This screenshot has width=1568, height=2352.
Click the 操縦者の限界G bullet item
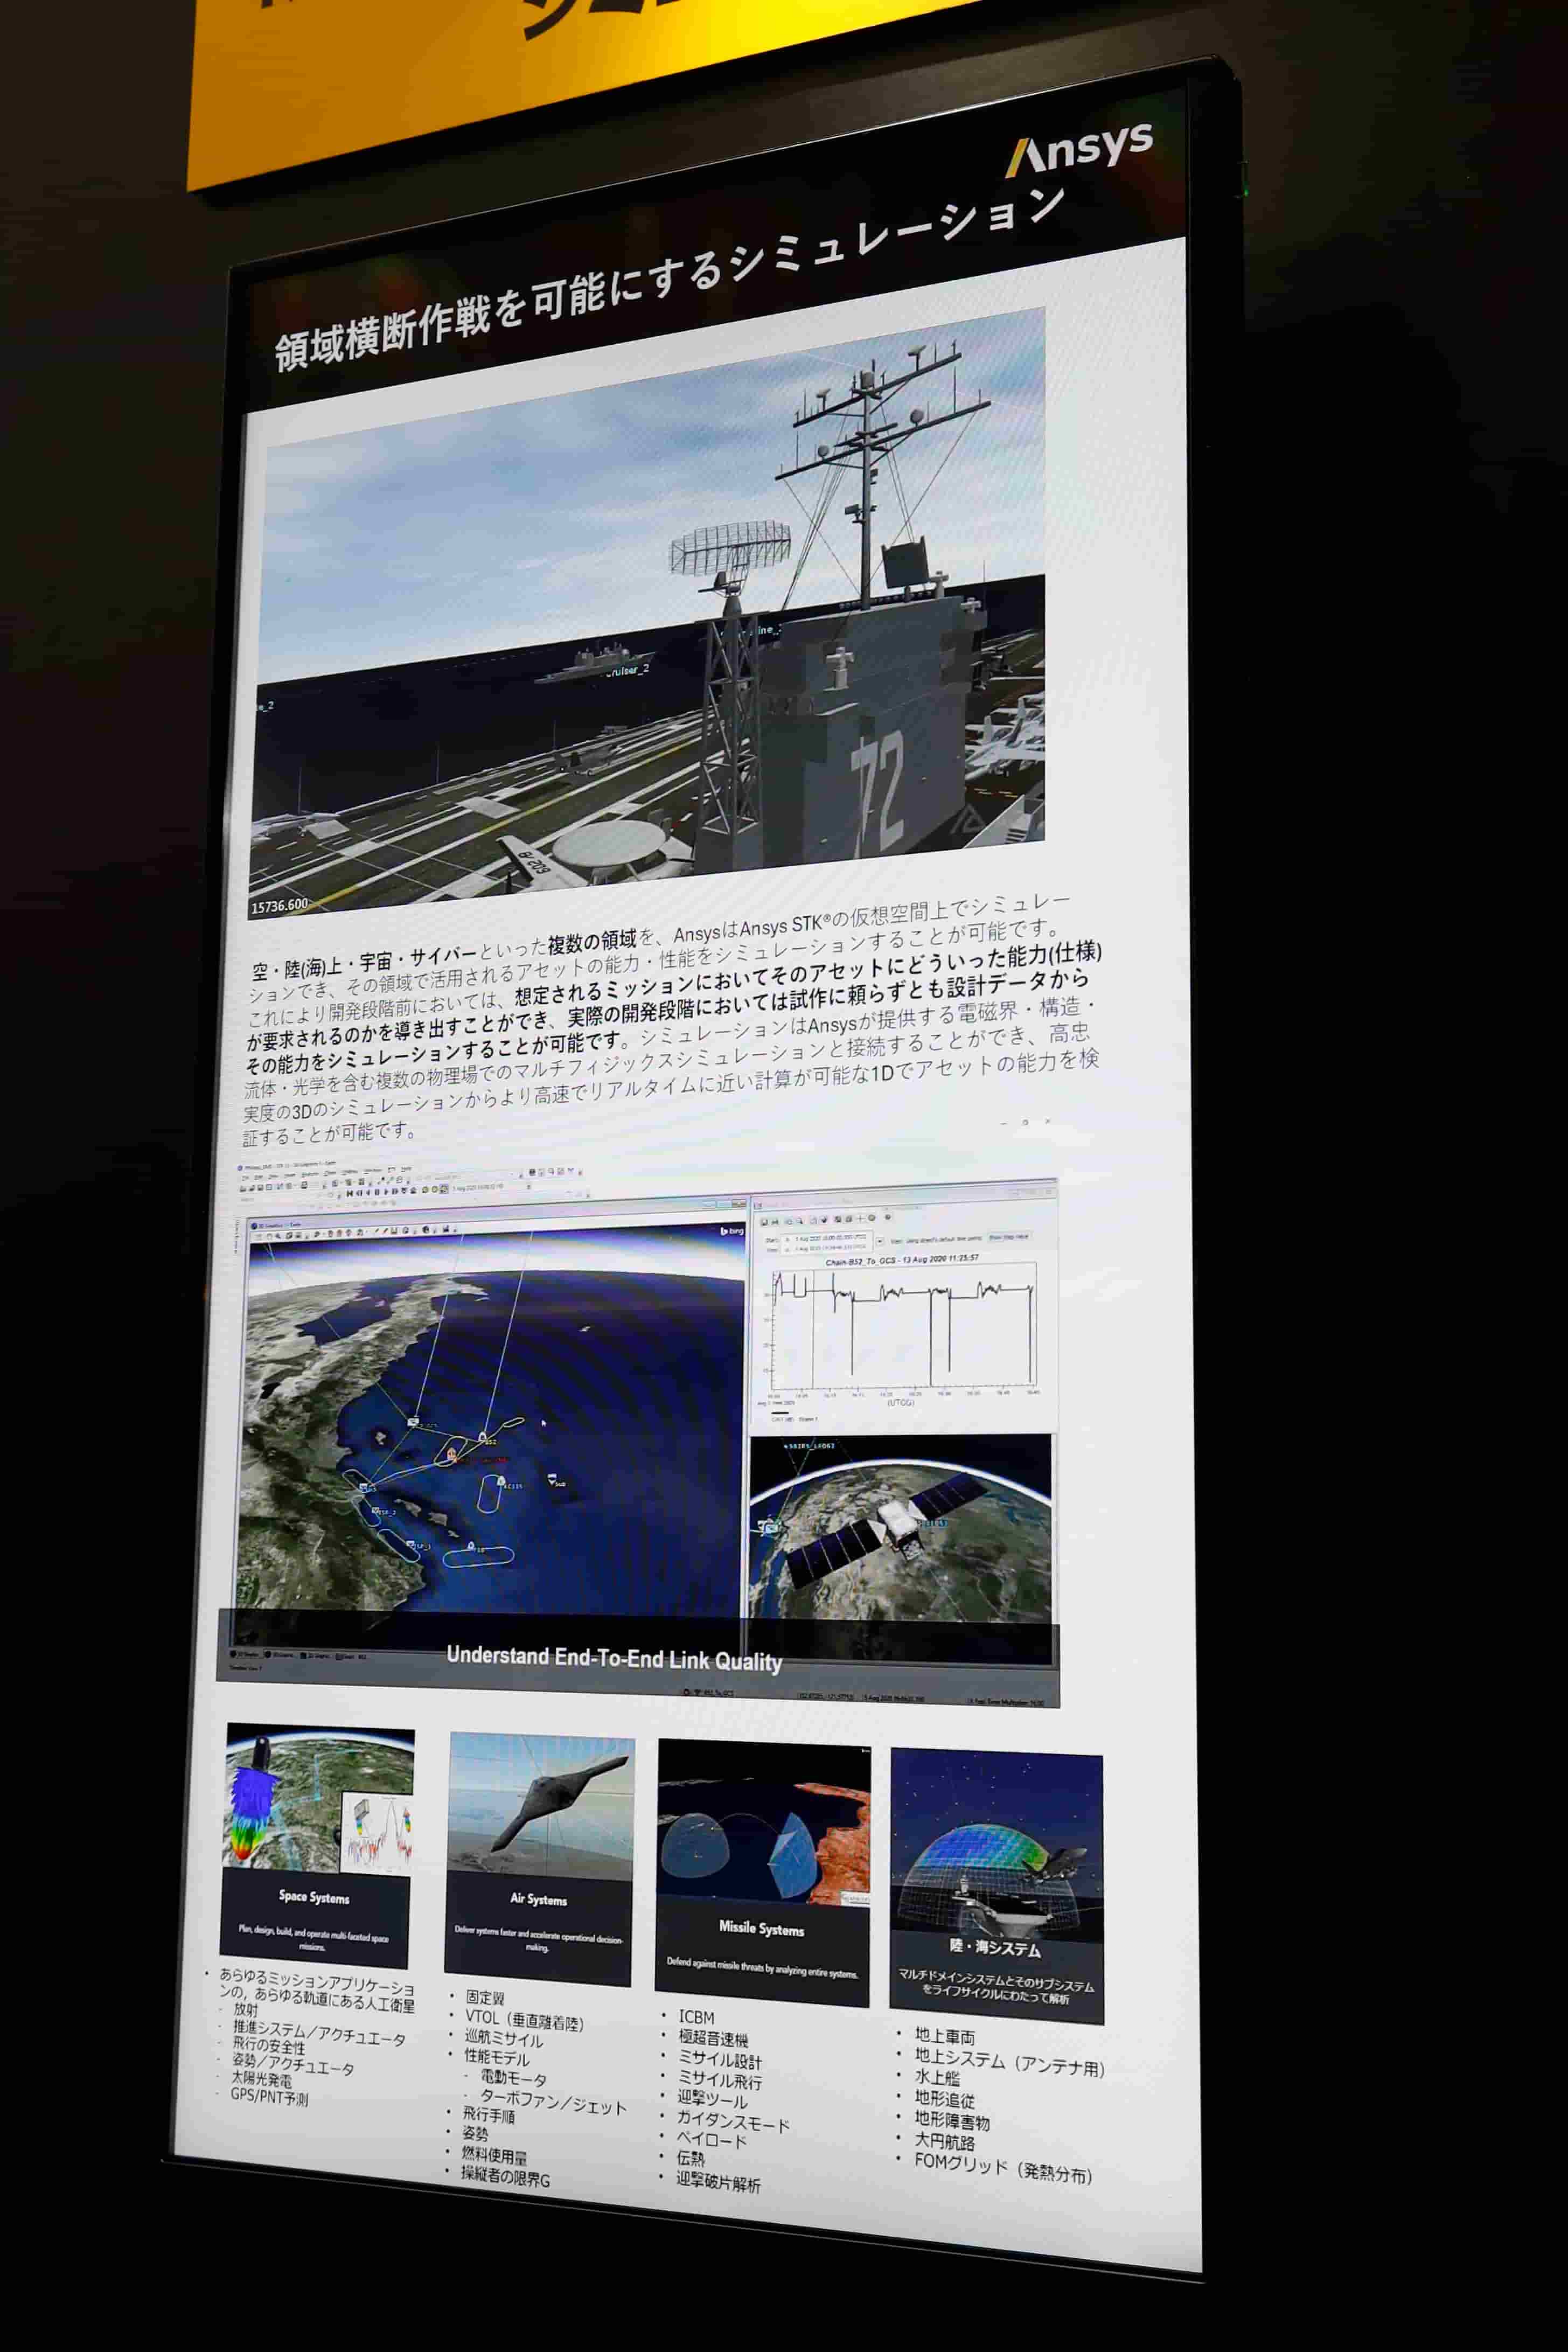pyautogui.click(x=505, y=2176)
